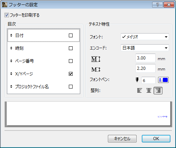The image size is (176, 148).
Task: Select the プロジェクトファイル名 list row text
Action: coord(32,86)
